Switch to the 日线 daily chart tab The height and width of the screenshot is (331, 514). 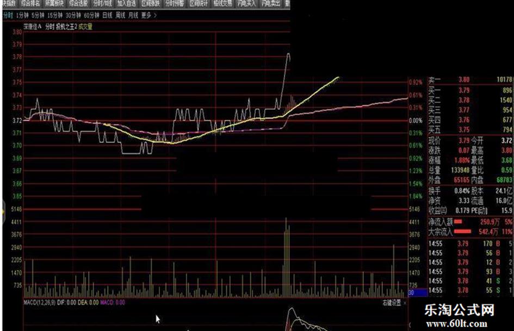pos(107,15)
